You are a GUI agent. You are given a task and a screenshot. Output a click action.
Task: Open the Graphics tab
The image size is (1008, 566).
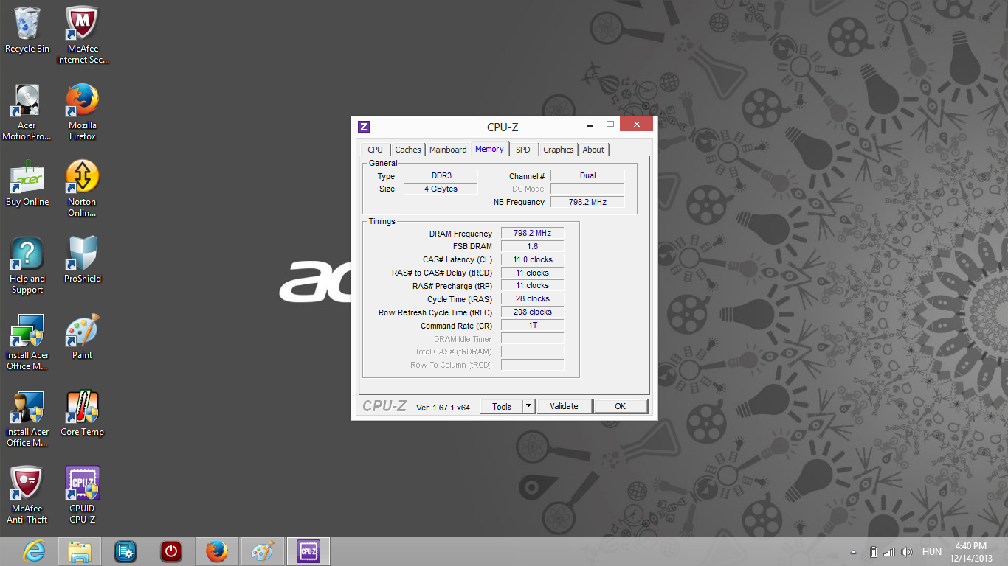558,150
